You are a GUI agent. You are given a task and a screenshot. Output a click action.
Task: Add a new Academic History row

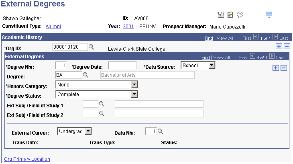(x=279, y=46)
